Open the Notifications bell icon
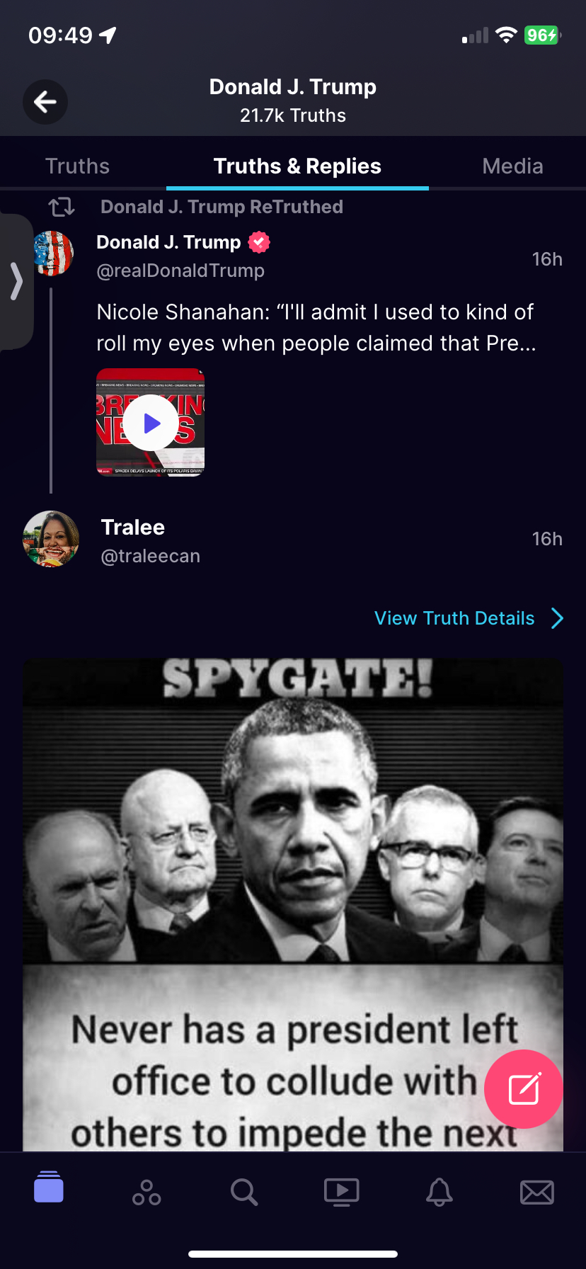 coord(439,1192)
